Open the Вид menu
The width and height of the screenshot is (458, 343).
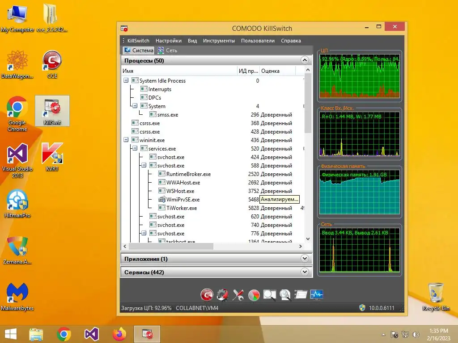[x=192, y=41]
